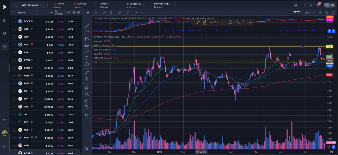
Task: Open the favorites star in sidebar
Action: (x=5, y=47)
